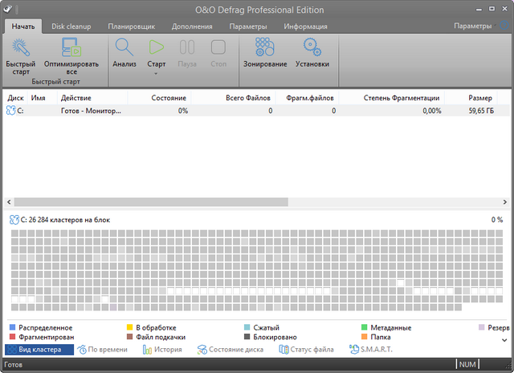Sort by Размер column header
514x373 pixels.
480,97
